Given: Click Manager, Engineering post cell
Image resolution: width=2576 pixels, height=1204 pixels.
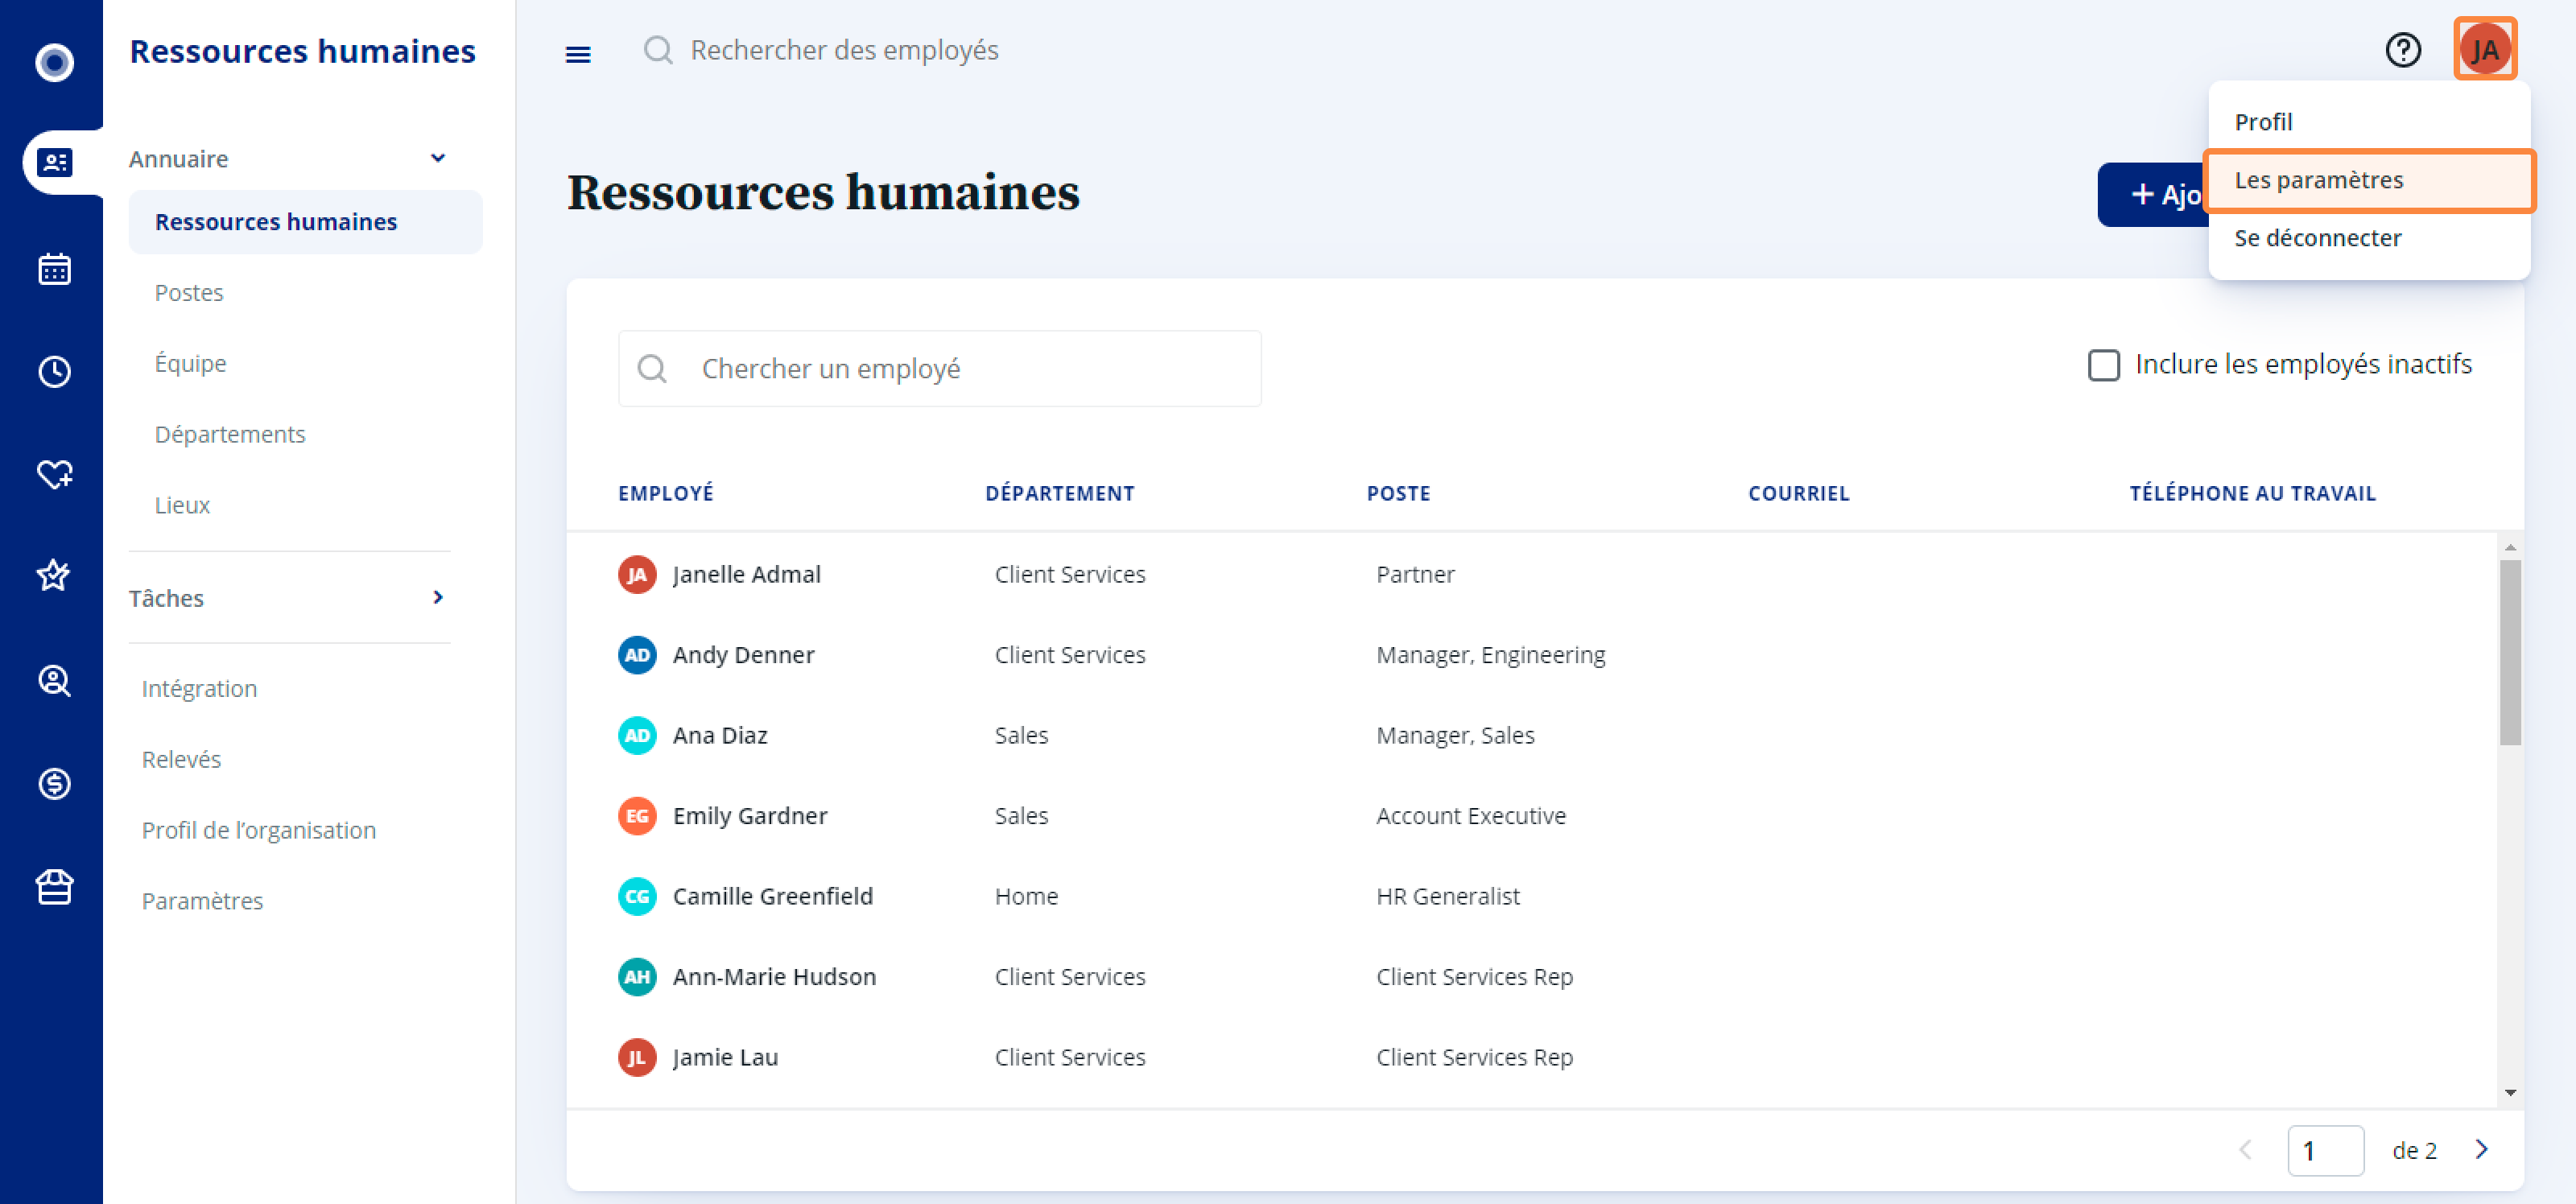Looking at the screenshot, I should pos(1491,655).
